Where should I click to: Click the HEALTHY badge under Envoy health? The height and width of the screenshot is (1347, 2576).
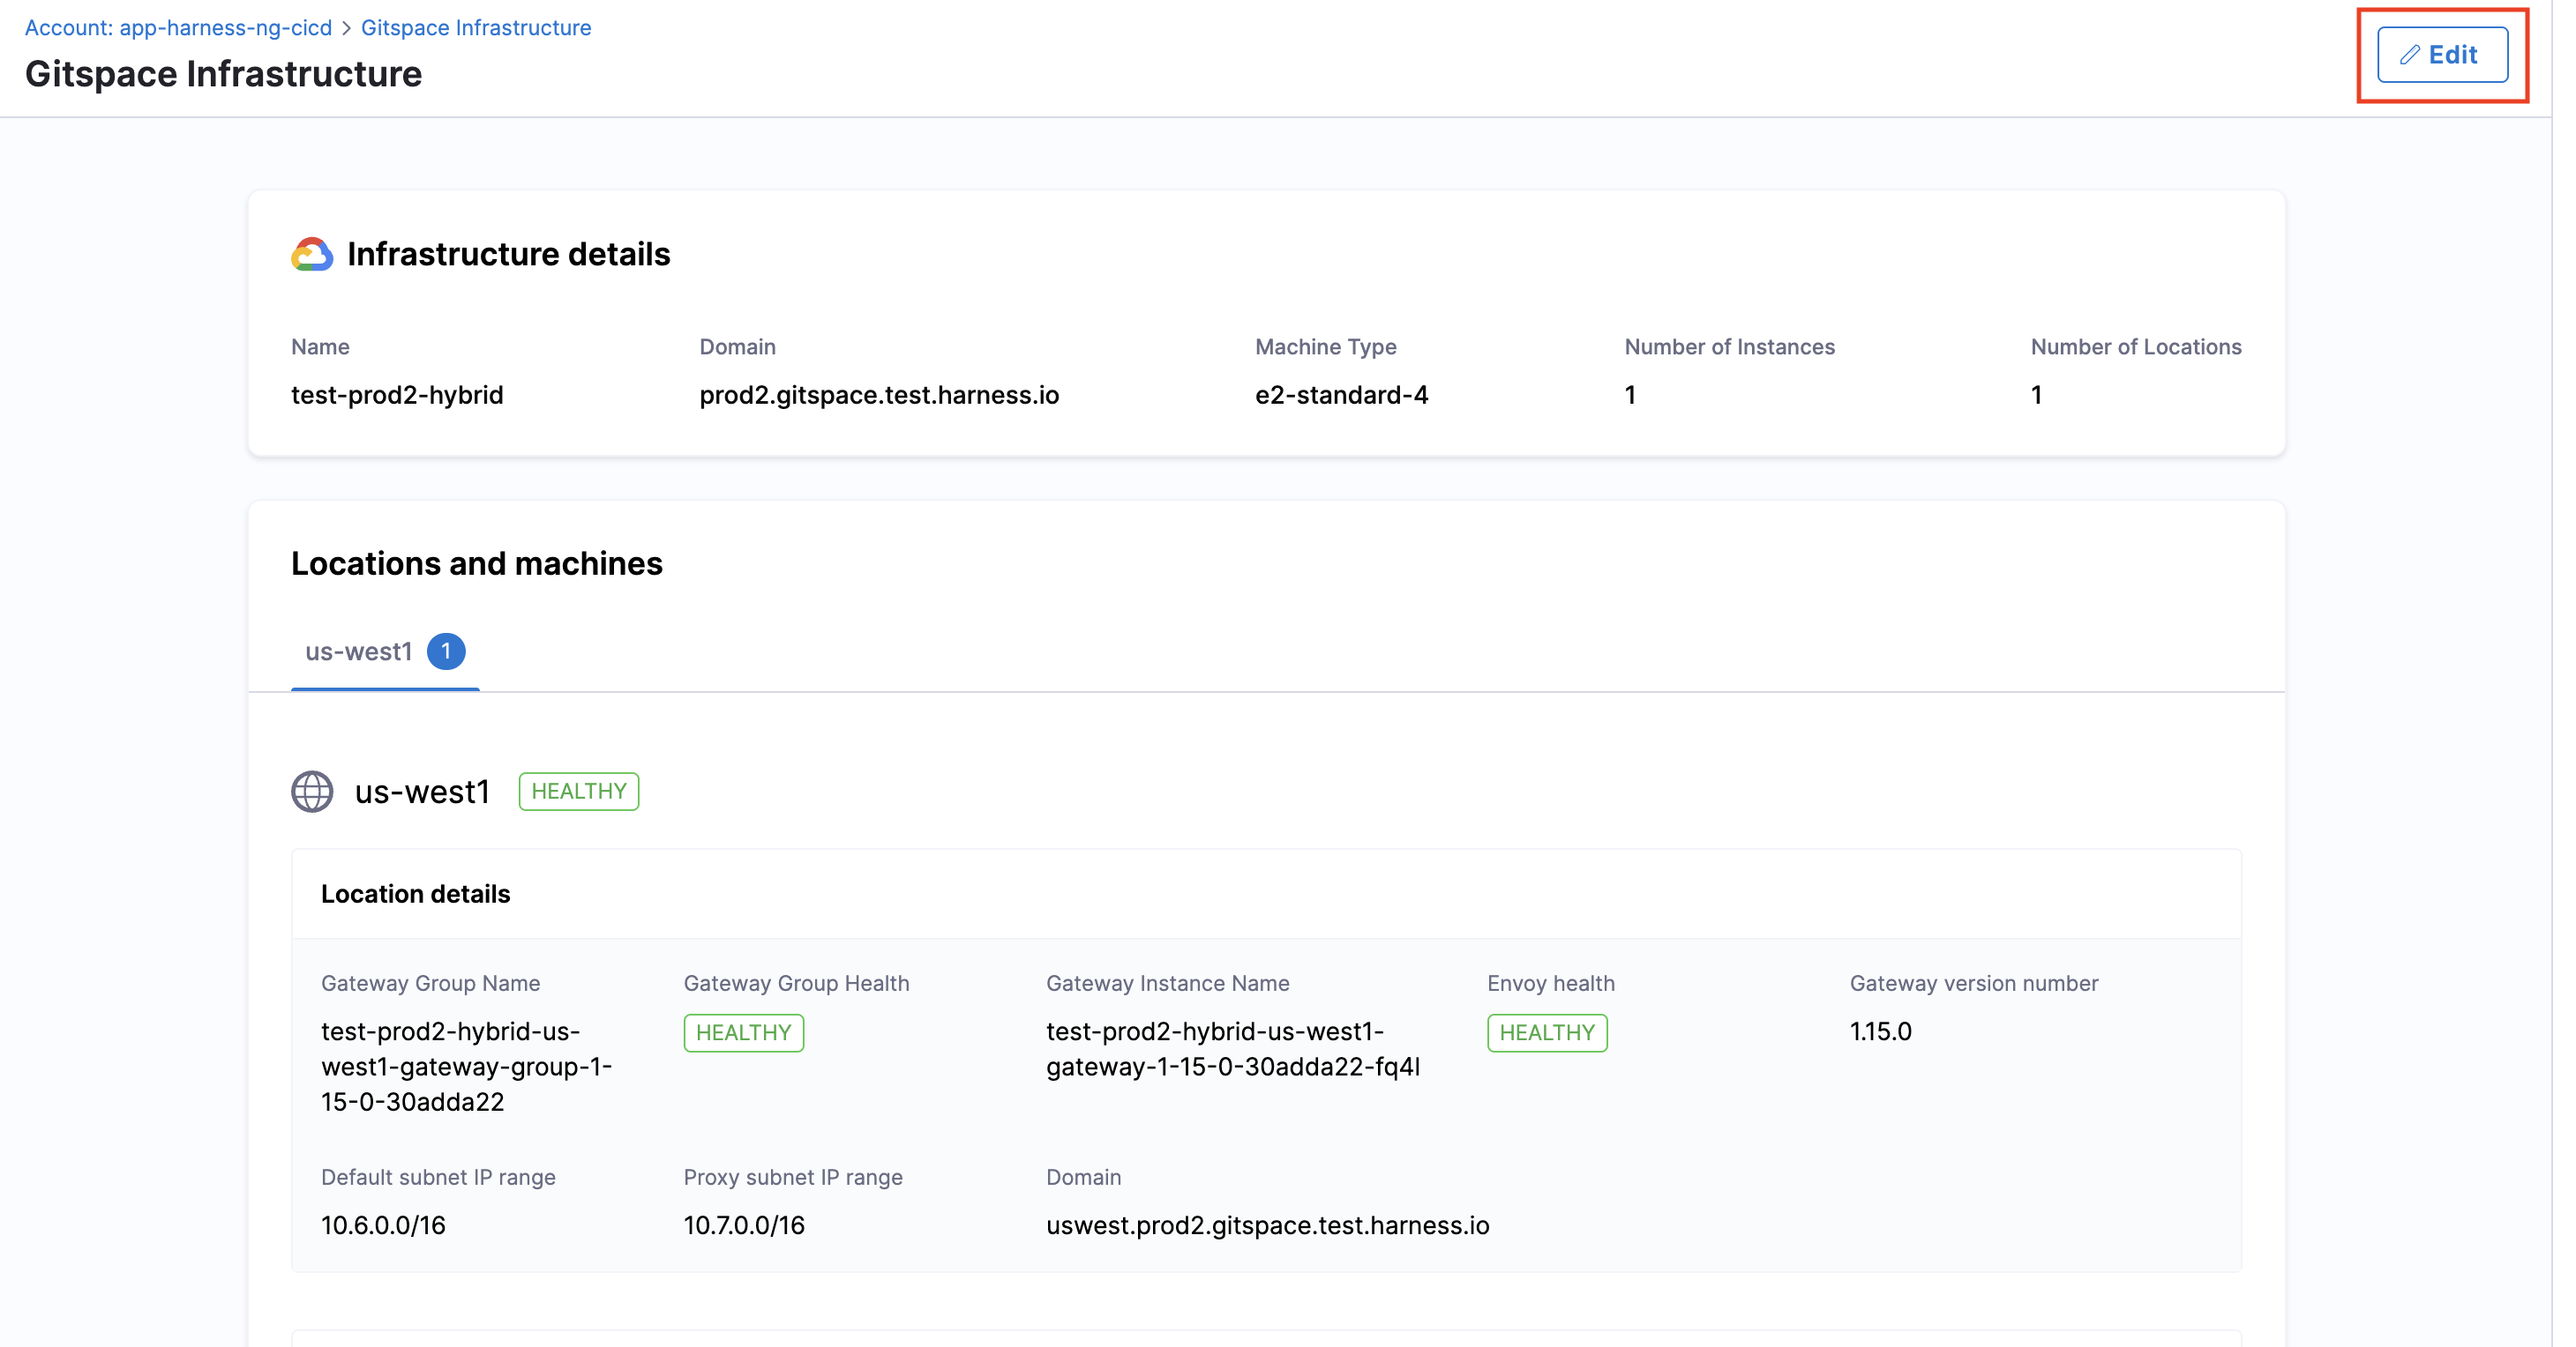[x=1546, y=1032]
